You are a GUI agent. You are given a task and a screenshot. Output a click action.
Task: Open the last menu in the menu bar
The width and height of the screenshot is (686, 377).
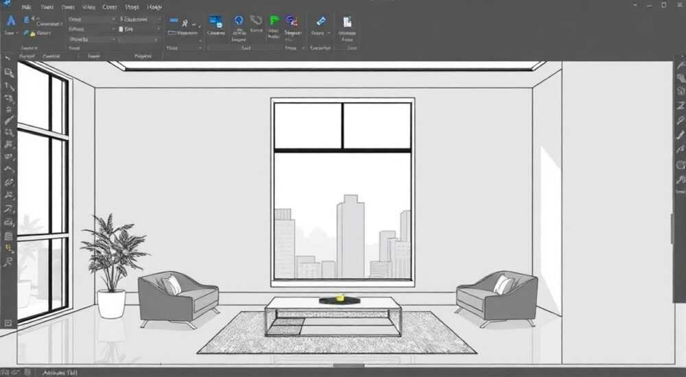click(154, 7)
